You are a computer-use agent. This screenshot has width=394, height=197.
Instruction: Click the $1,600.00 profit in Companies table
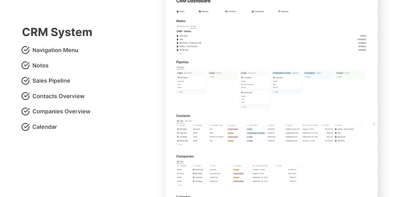tap(292, 170)
